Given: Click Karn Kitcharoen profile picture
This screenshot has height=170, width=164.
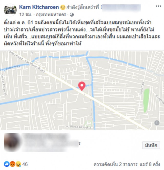Looking at the screenshot, I should pos(10,10).
